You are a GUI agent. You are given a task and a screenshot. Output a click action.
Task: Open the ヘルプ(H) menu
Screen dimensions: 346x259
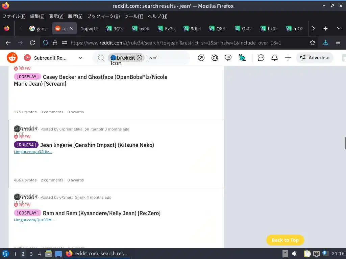(157, 16)
